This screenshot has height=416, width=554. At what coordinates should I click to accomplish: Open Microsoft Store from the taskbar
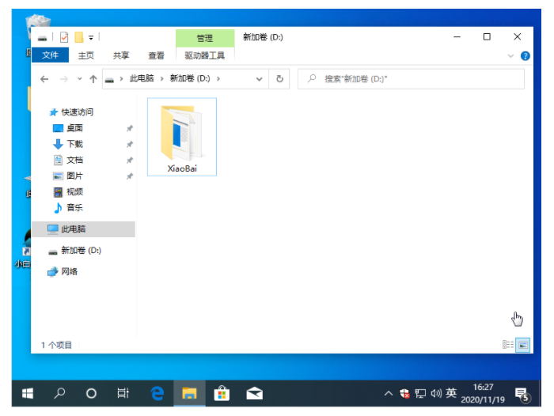(x=222, y=393)
